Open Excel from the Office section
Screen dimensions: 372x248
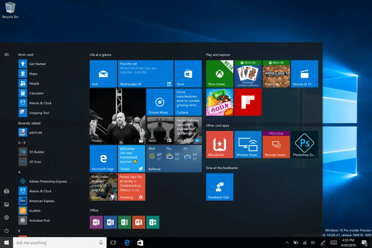point(125,222)
